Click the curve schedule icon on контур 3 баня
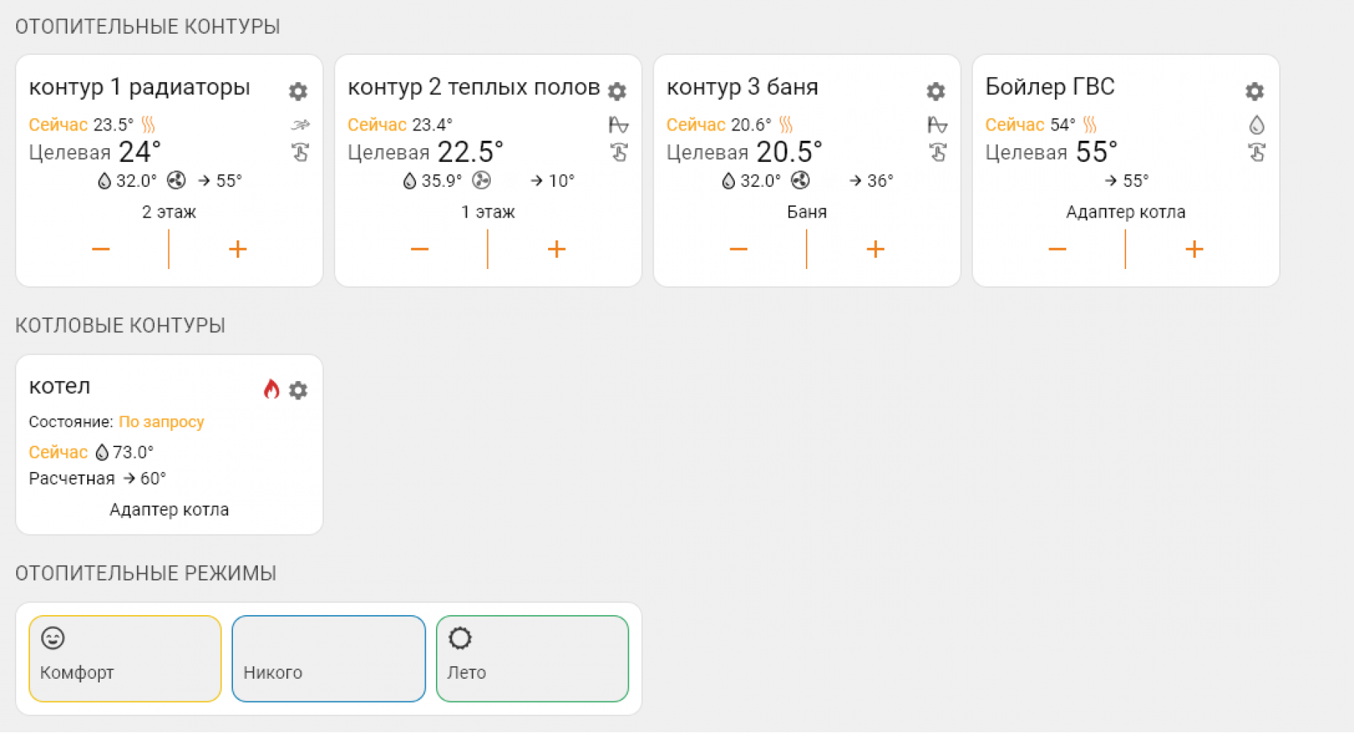Image resolution: width=1354 pixels, height=733 pixels. 937,125
